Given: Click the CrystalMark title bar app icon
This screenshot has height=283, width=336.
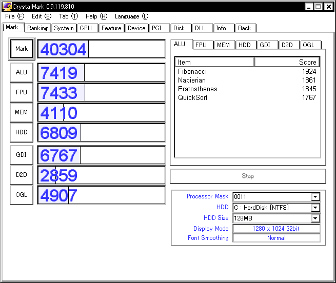Looking at the screenshot, I should [7, 7].
